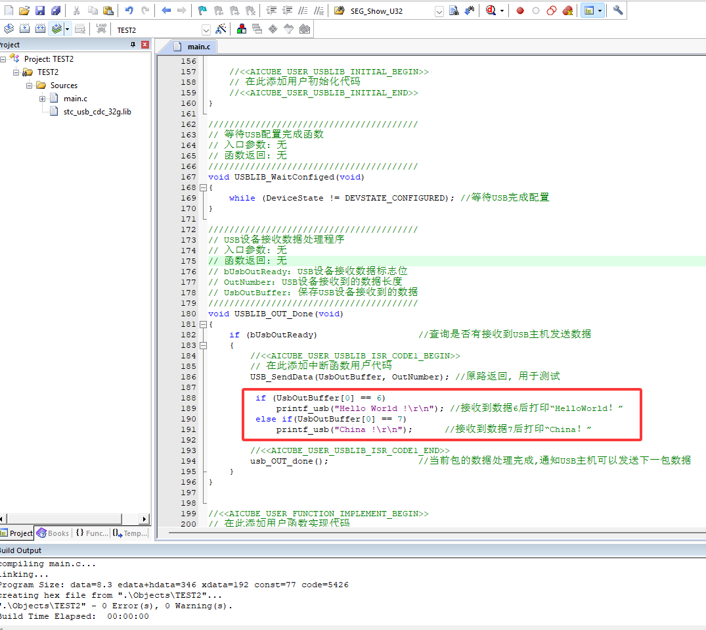This screenshot has height=630, width=706.
Task: Open Manage Project Items icon
Action: point(242,30)
